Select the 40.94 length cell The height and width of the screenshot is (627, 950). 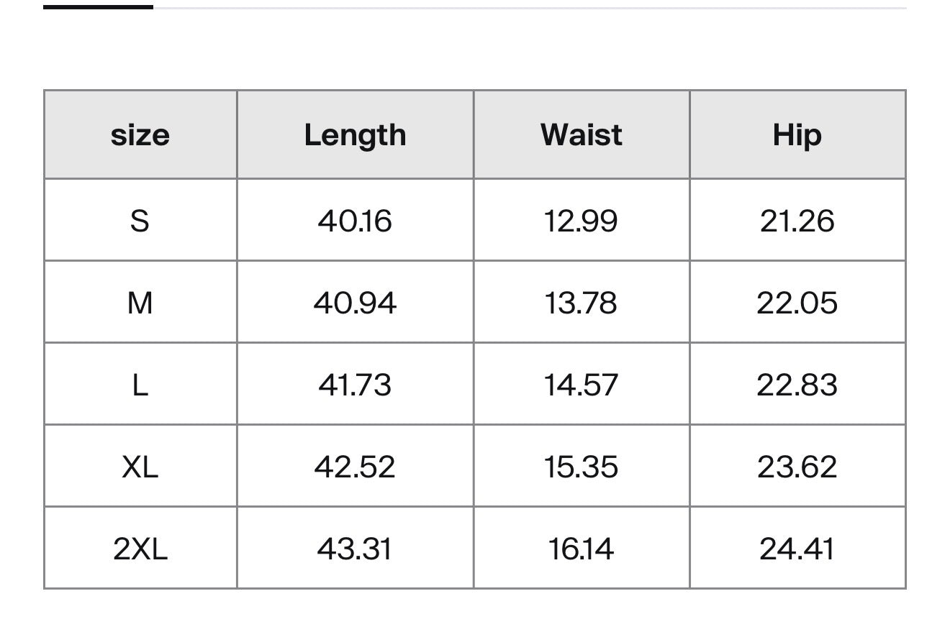355,303
